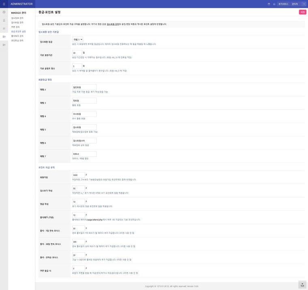
Task: Focus the 쿠폰 발급 시 points field
Action: (78, 268)
